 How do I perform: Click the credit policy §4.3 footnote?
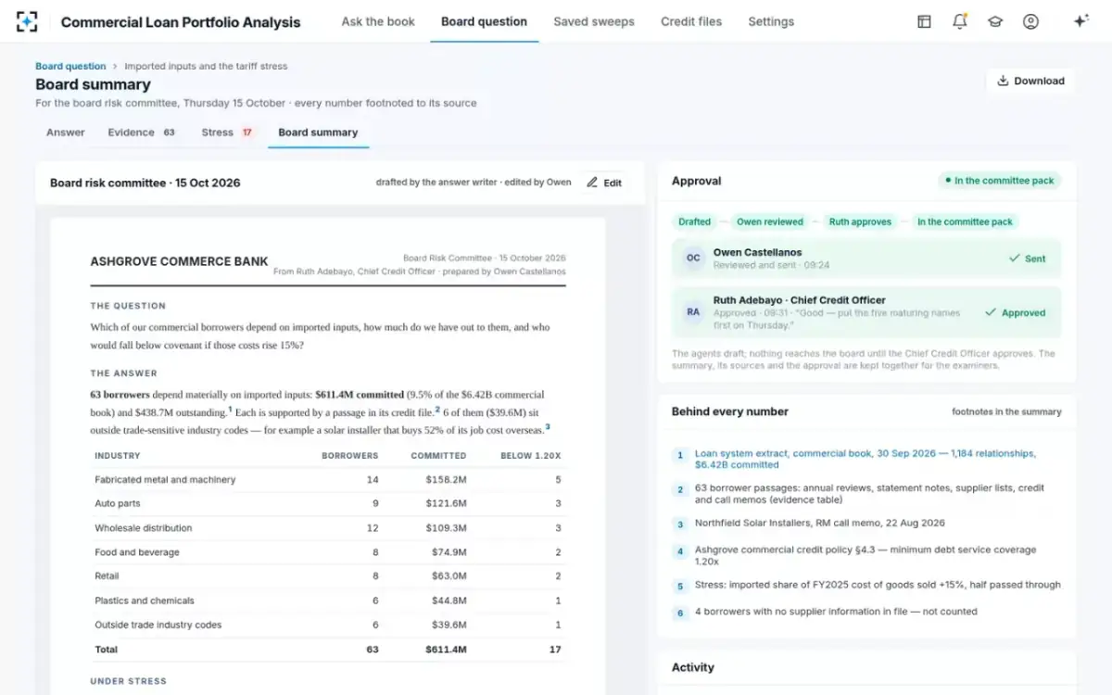click(866, 556)
